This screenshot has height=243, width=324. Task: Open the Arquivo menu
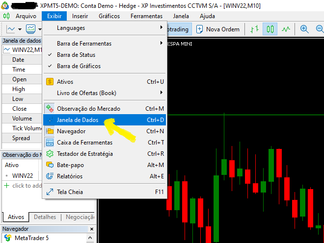pos(26,16)
